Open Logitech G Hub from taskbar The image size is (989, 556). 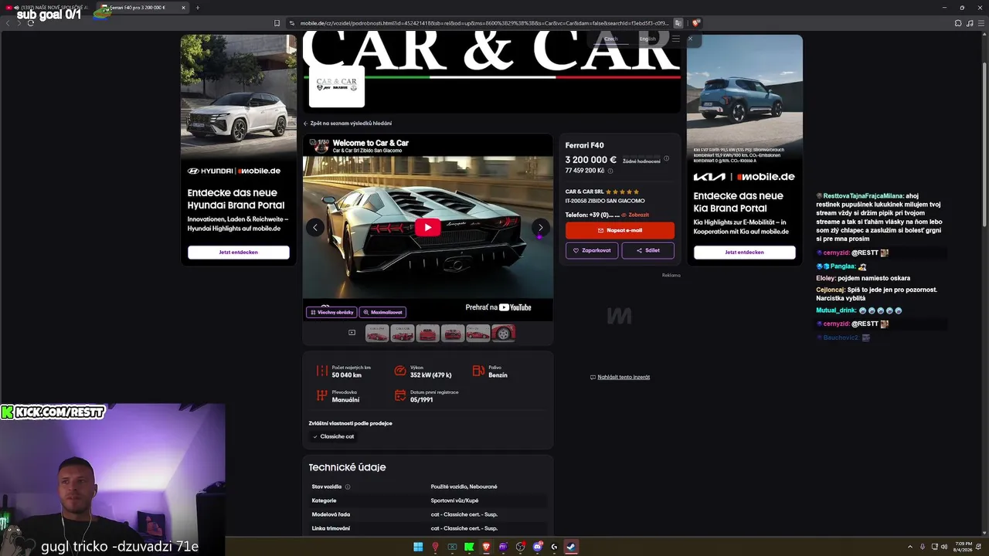554,547
